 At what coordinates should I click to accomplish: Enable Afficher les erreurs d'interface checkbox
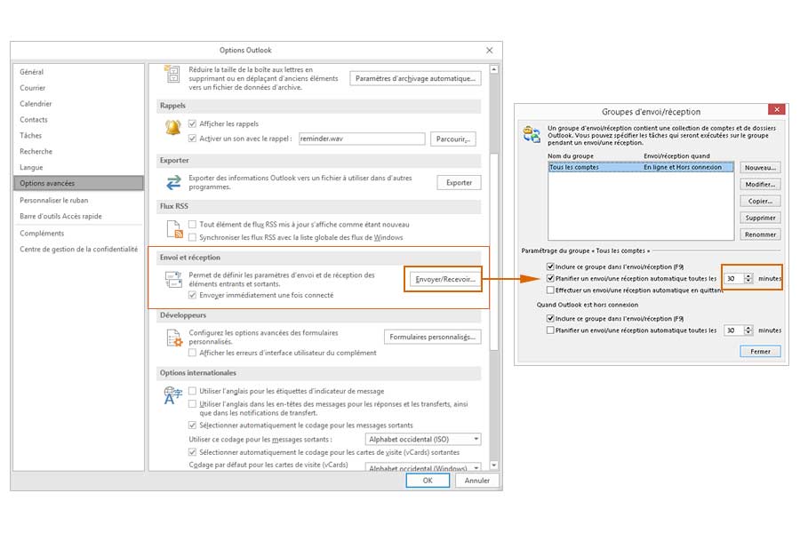point(192,353)
